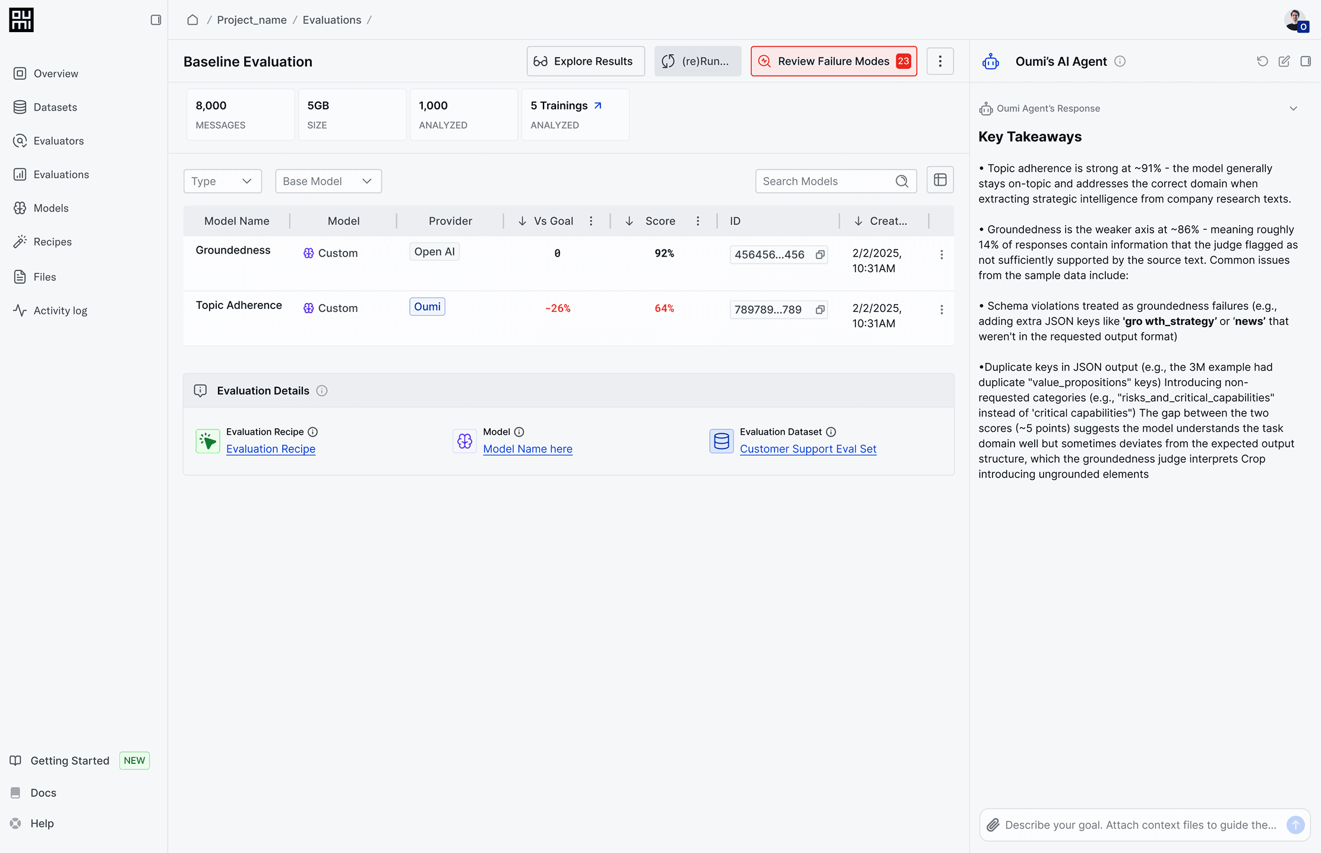The image size is (1321, 853).
Task: Toggle sort order on the Score column
Action: (x=630, y=220)
